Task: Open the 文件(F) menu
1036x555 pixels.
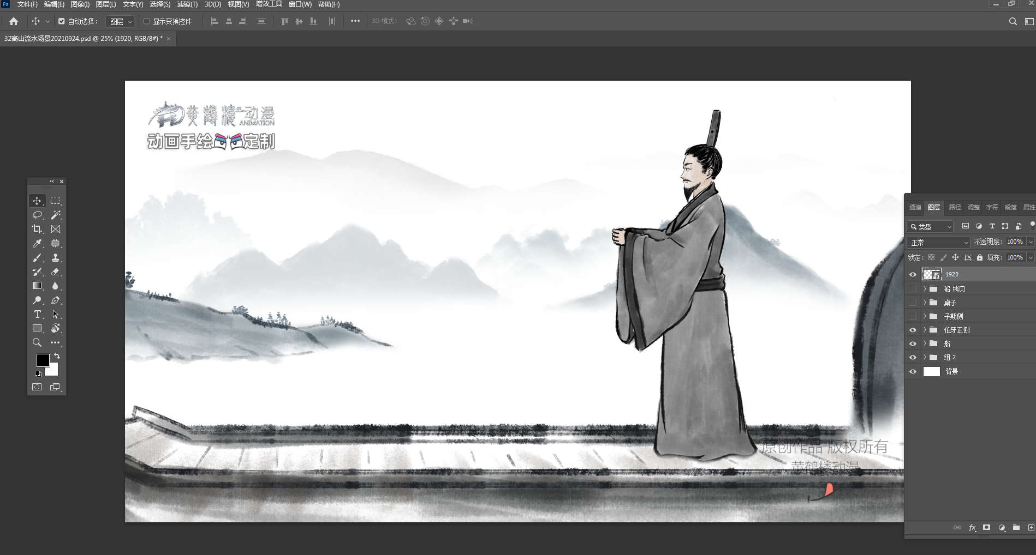Action: coord(27,4)
